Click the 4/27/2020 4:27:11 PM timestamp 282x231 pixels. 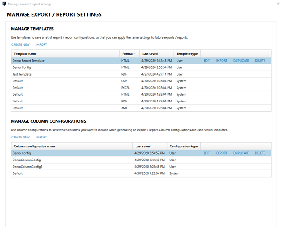pos(156,74)
